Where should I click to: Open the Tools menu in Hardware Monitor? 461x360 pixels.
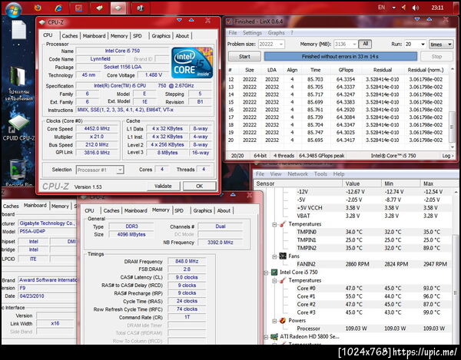pyautogui.click(x=320, y=174)
